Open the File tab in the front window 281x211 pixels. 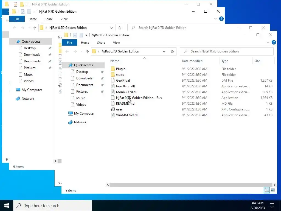(69, 43)
